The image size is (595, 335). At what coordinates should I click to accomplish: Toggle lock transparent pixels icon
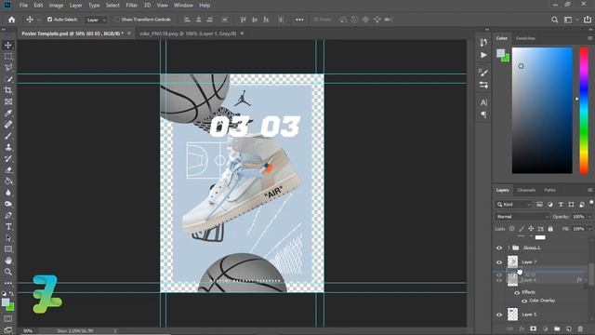(511, 229)
